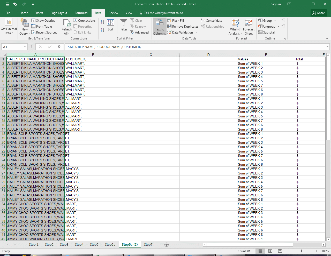Viewport: 331px width, 256px height.
Task: Expand Data Validation dropdown arrow
Action: point(196,33)
